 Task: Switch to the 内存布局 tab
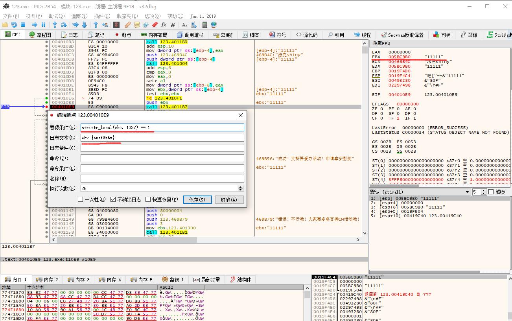pos(154,35)
